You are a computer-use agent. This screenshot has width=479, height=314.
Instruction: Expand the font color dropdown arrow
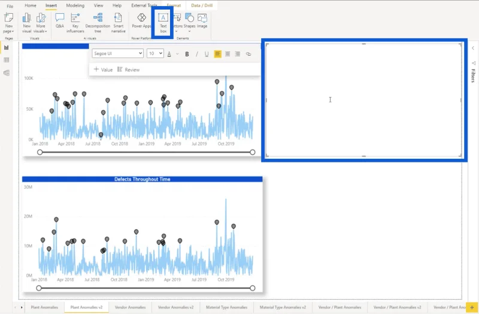pyautogui.click(x=177, y=54)
